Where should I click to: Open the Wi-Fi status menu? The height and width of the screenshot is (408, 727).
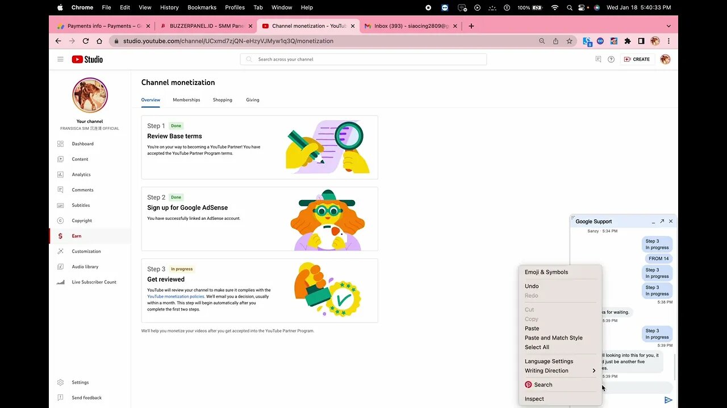[555, 7]
